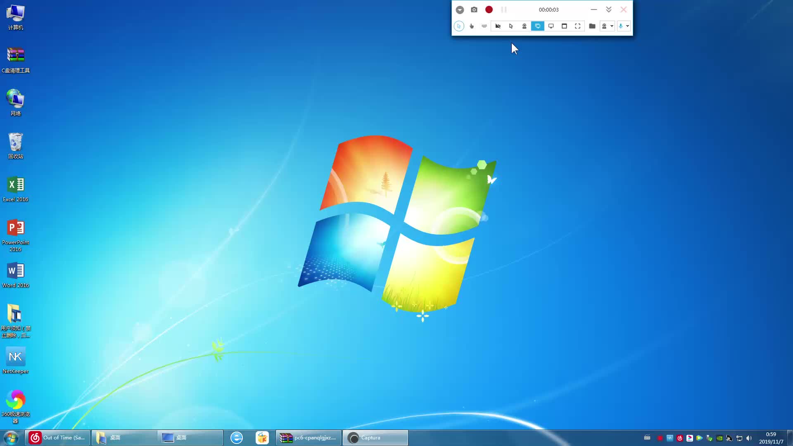
Task: Select audio-only no video source
Action: (498, 26)
